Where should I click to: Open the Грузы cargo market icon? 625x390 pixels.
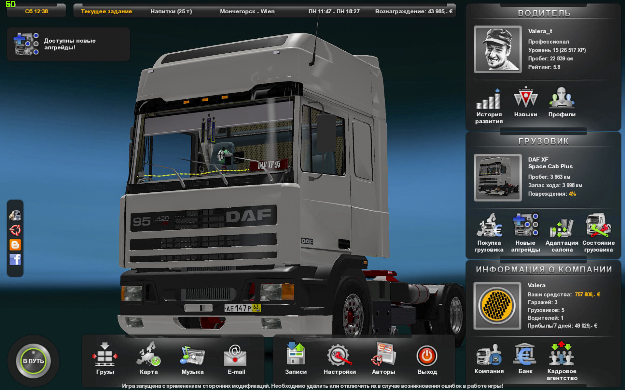point(105,355)
